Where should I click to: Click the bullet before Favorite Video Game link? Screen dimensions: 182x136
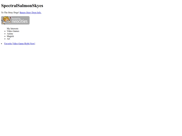tap(1, 44)
